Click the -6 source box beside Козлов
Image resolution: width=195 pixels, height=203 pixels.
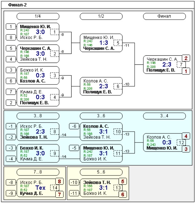74,126
